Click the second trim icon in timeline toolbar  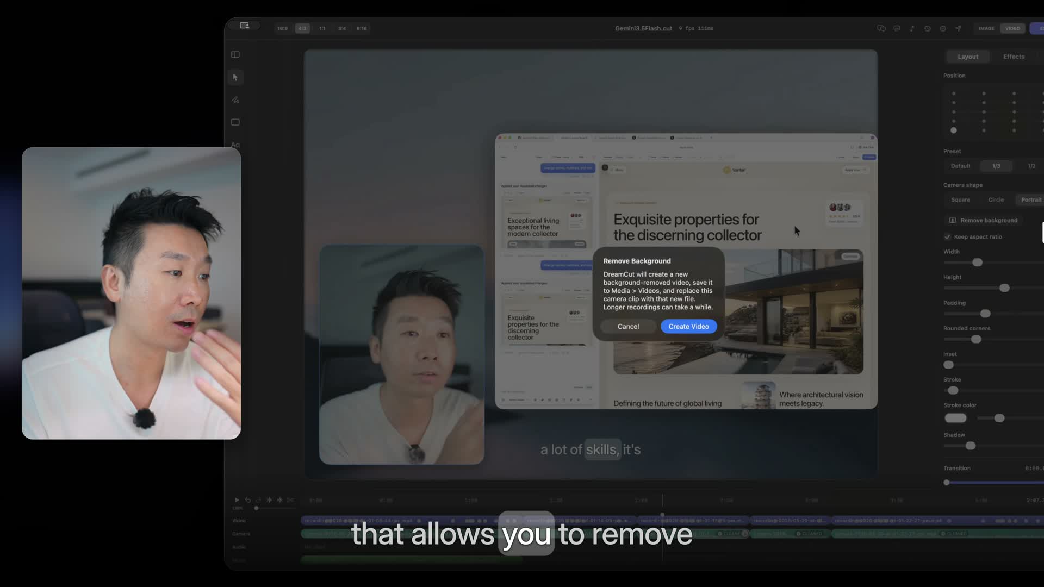coord(279,499)
